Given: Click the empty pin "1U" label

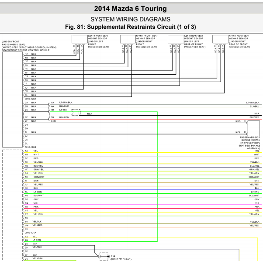Looking at the screenshot, I should pos(26,218).
